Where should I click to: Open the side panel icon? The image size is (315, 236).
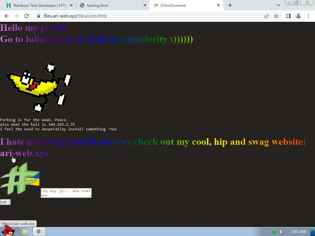289,16
